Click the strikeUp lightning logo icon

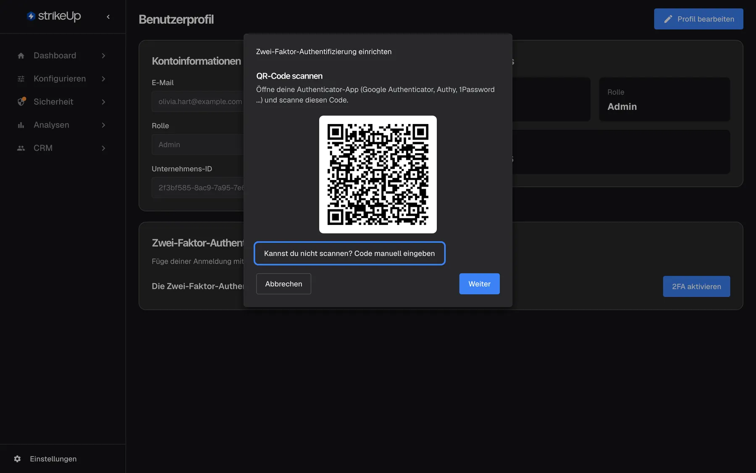pos(31,16)
